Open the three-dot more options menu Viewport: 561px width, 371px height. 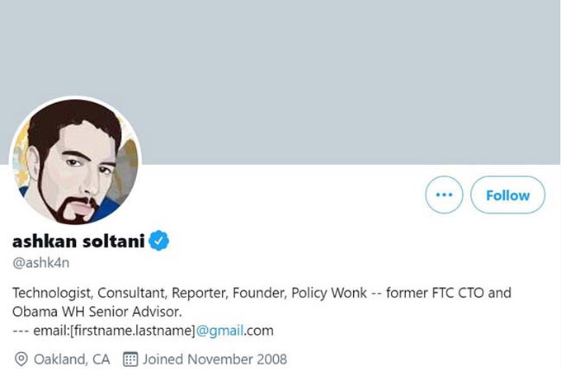point(444,195)
